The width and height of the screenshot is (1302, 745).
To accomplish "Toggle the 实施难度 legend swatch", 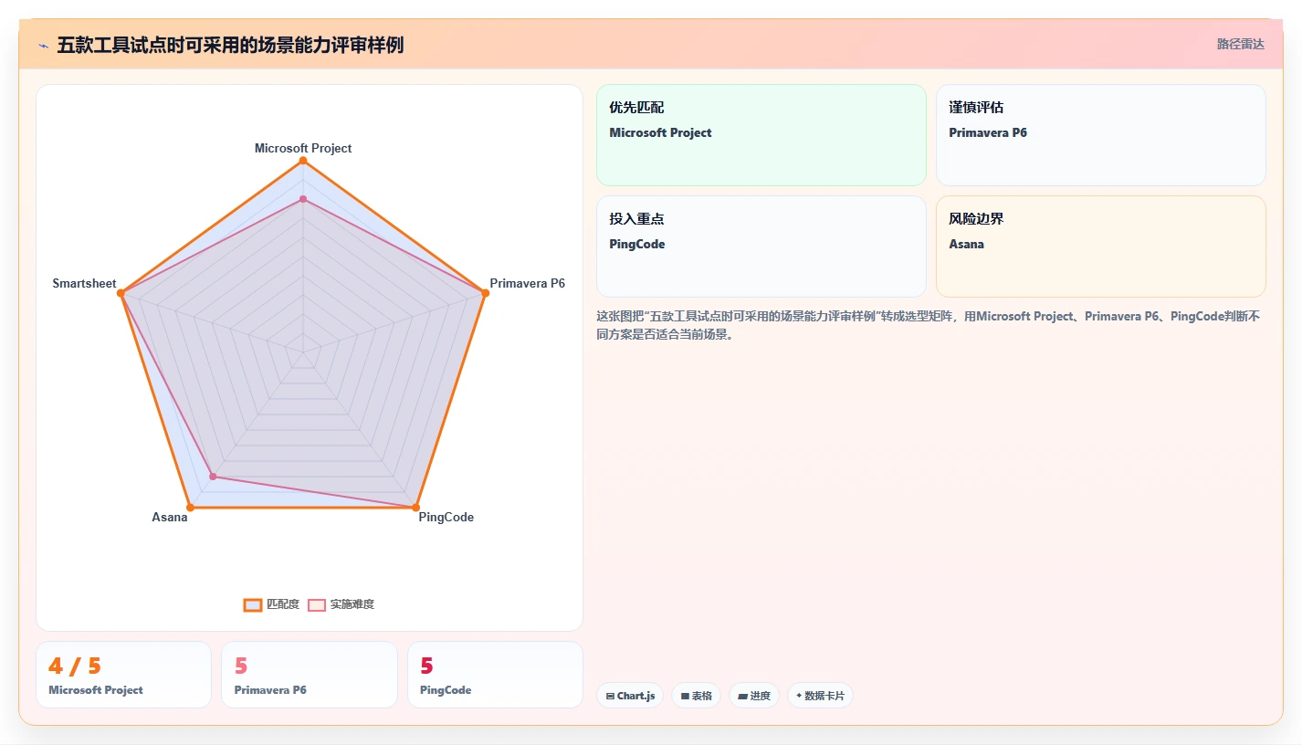I will click(317, 604).
